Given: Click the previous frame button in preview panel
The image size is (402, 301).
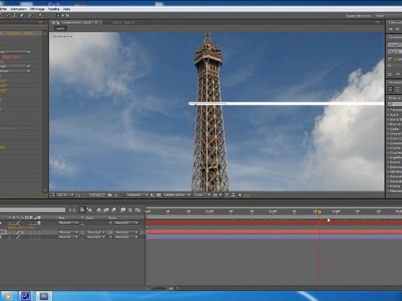Looking at the screenshot, I should (x=397, y=29).
